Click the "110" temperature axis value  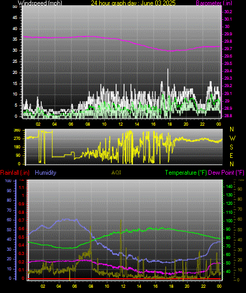click(x=229, y=212)
